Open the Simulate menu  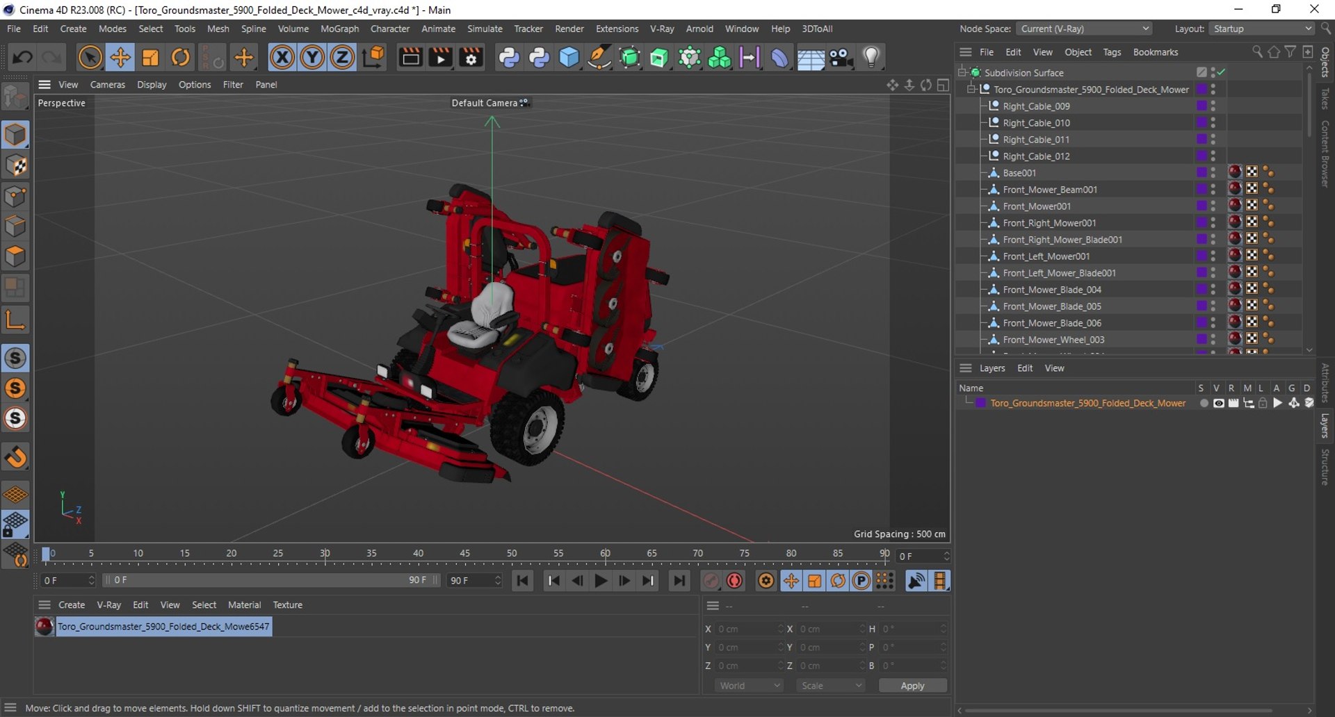click(485, 28)
